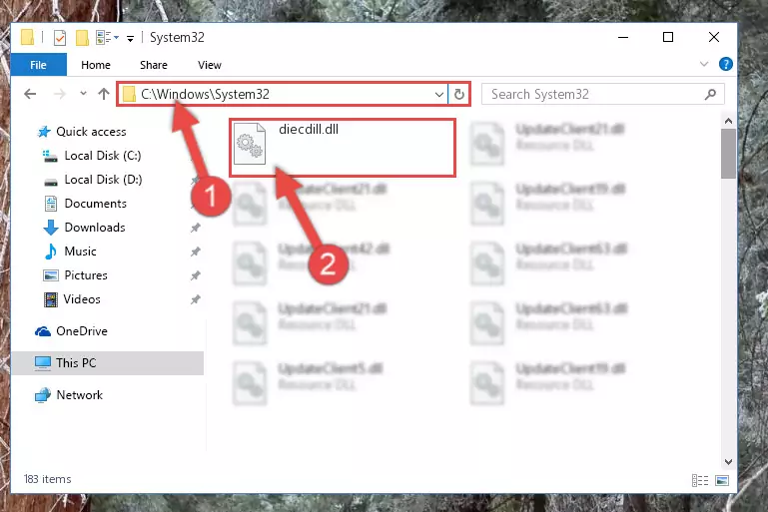Click the folder icon in the title bar
The width and height of the screenshot is (768, 512).
[27, 37]
